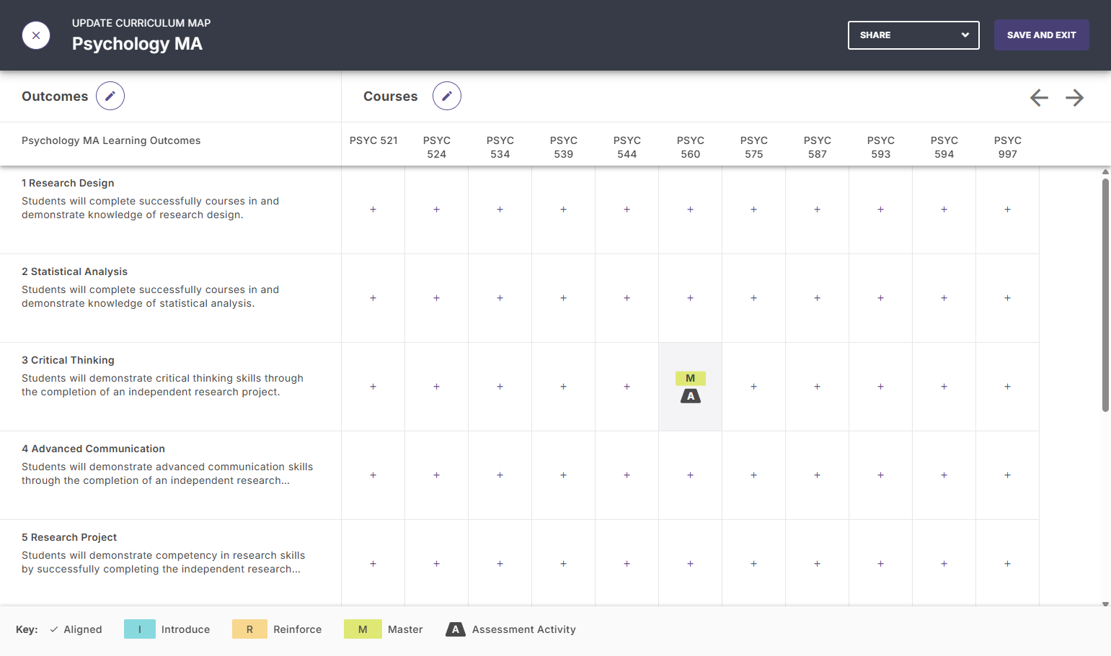
Task: Add alignment for Critical Thinking under PSYC 534
Action: (500, 387)
